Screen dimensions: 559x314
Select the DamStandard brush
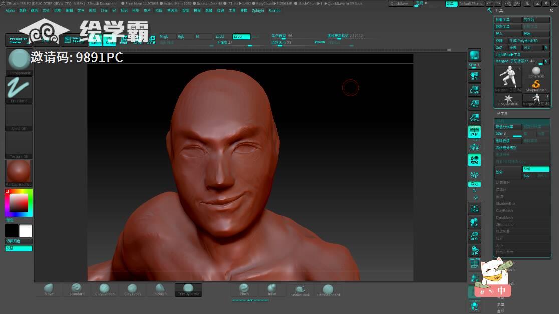[x=328, y=290]
